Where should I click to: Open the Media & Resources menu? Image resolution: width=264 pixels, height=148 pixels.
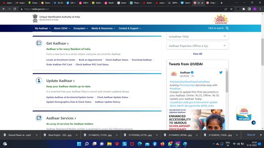[103, 28]
